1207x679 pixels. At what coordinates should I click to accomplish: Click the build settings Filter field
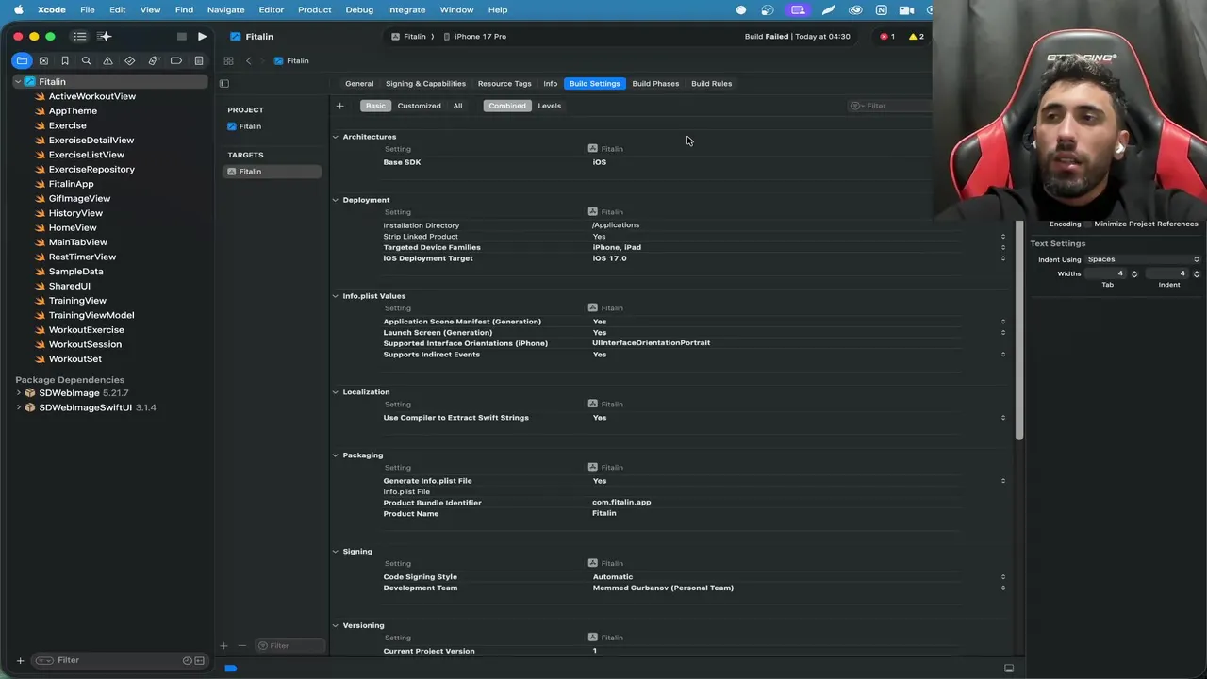pos(890,106)
